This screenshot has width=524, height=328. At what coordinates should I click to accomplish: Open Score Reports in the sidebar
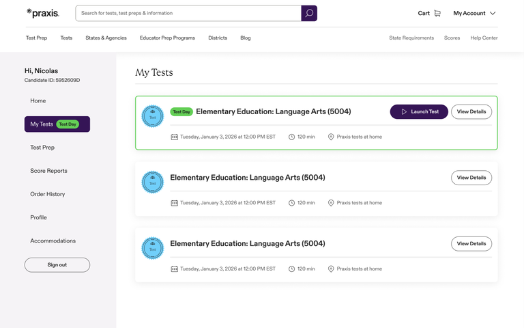[x=49, y=171]
